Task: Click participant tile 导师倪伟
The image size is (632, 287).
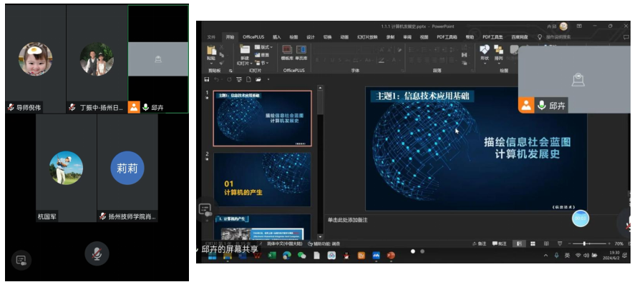Action: point(36,59)
